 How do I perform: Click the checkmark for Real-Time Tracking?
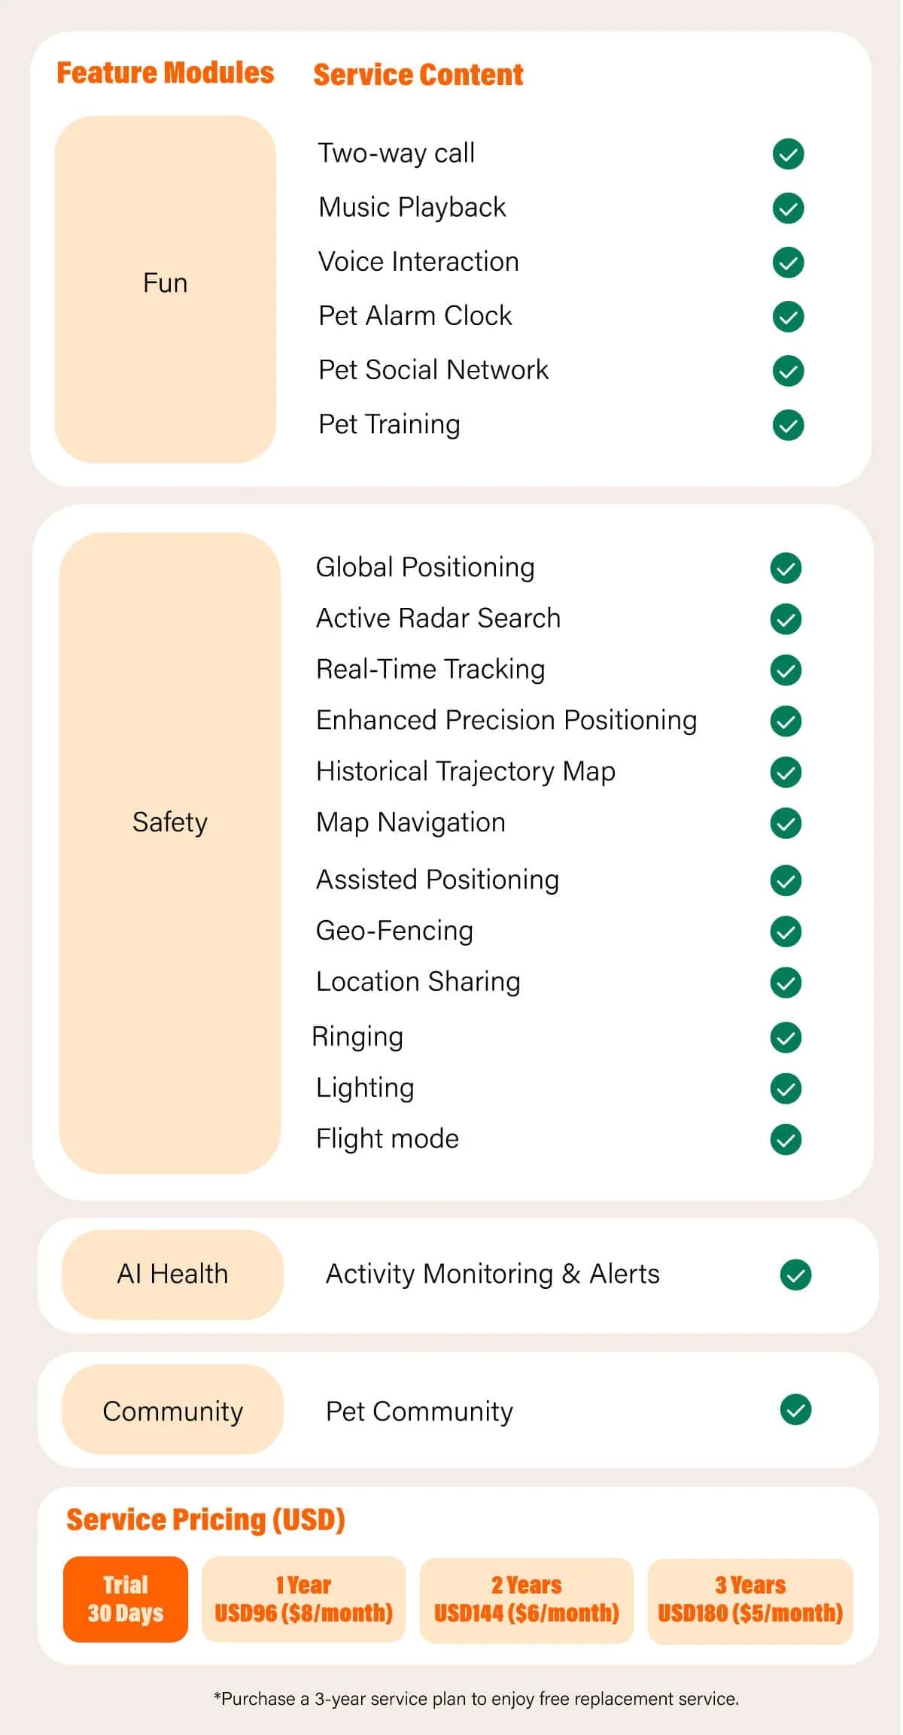[x=786, y=670]
